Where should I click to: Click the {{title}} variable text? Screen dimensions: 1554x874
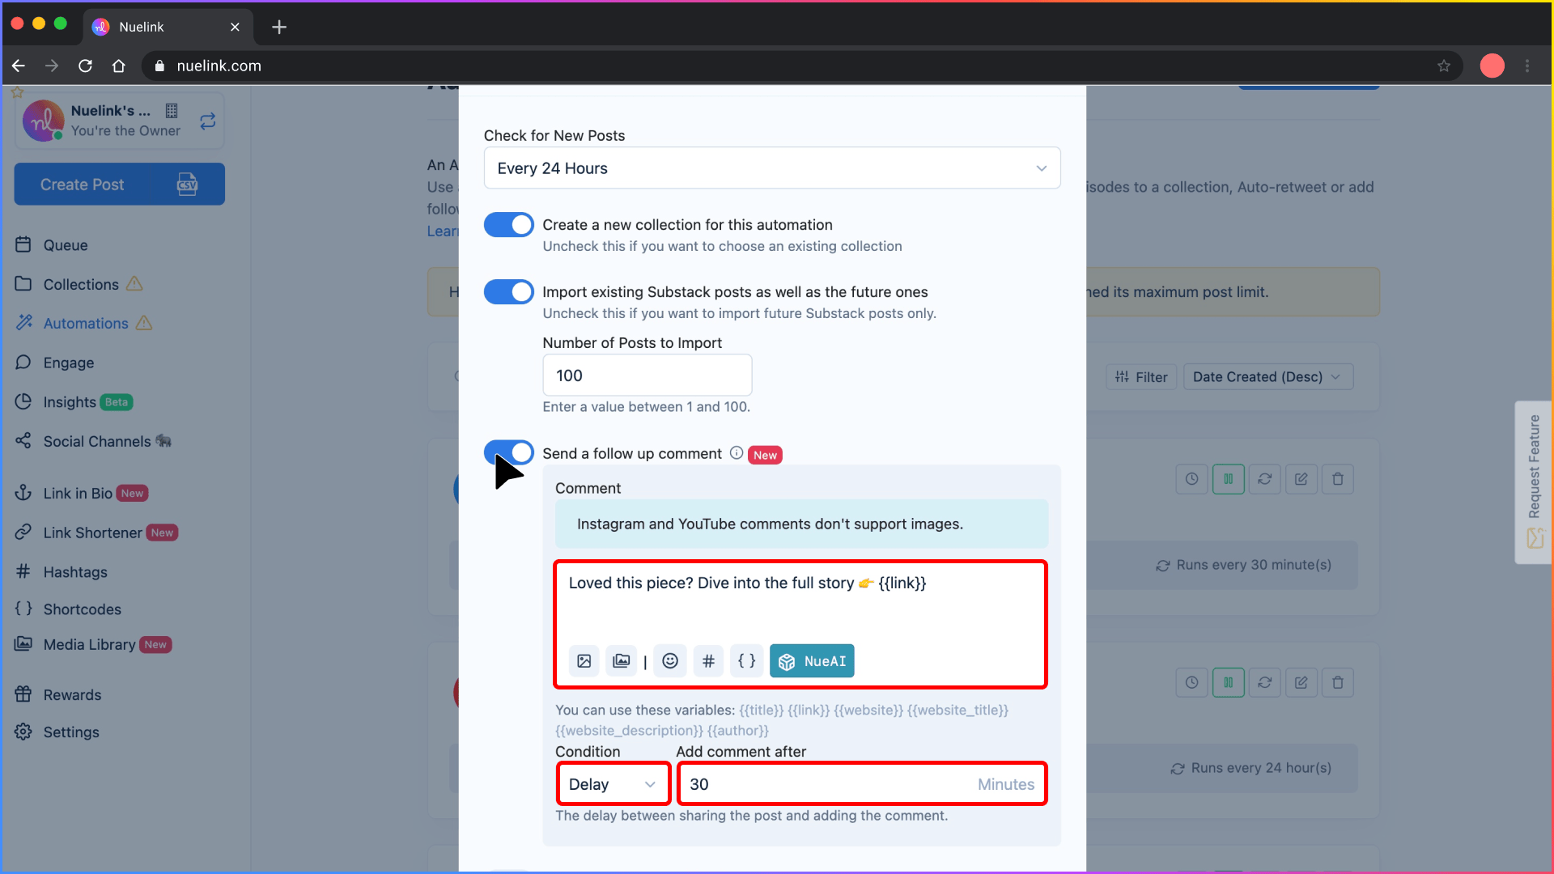pos(761,710)
